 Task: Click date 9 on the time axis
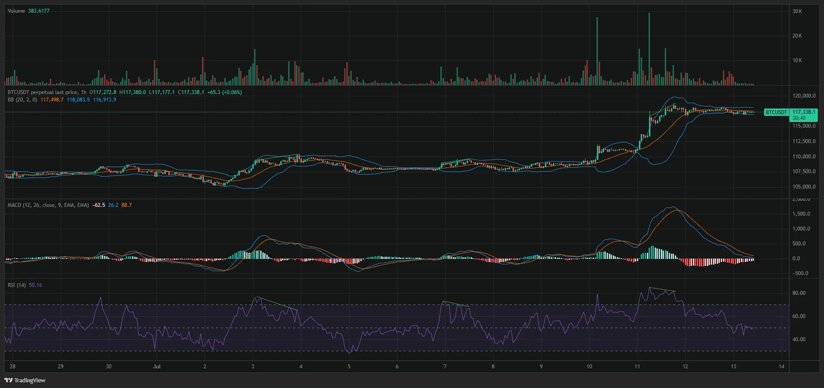[x=541, y=367]
